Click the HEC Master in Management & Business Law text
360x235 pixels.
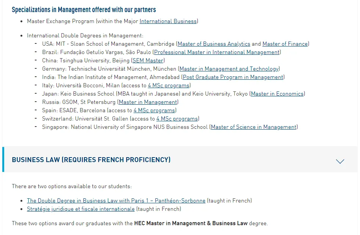[x=191, y=223]
